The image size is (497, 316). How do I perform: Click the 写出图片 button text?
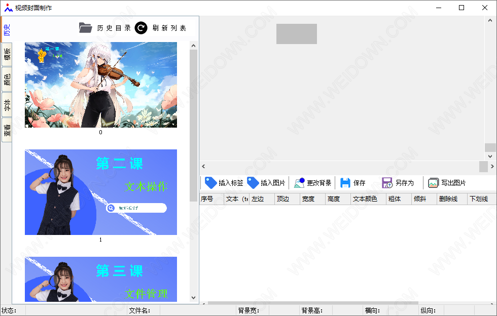tap(453, 183)
